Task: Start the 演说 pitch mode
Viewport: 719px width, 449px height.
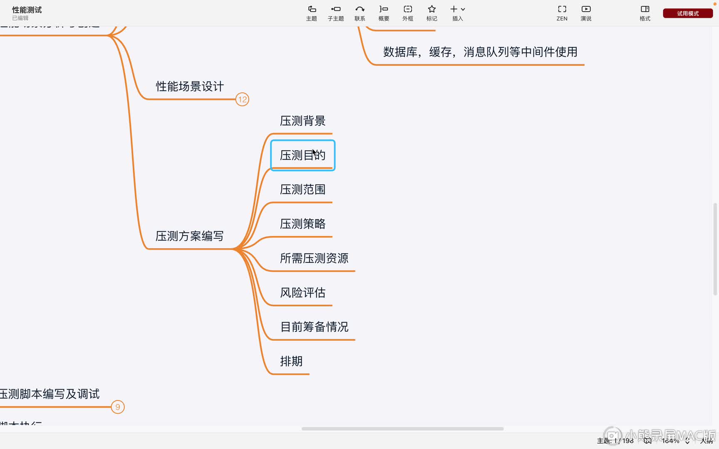Action: pos(586,13)
